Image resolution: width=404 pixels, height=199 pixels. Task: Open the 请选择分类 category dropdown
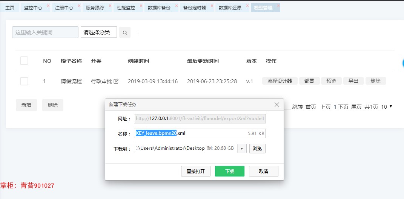(99, 32)
